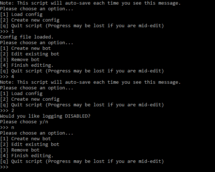The image size is (215, 172).
Task: Click the ">>> n" response line
Action: pos(7,127)
